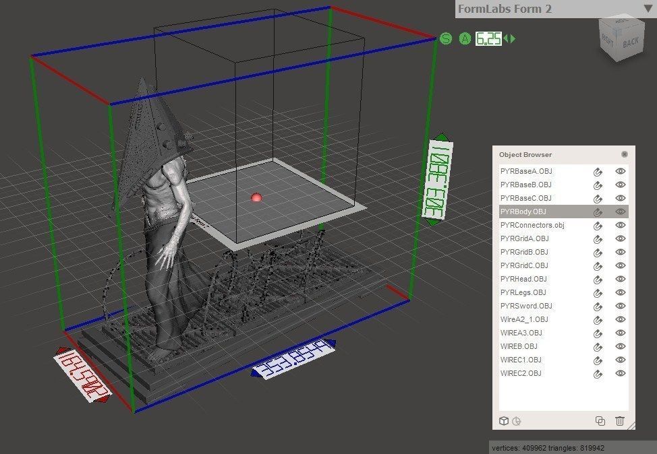Click the target magnet icon for PYRHead.OBJ

(x=598, y=279)
